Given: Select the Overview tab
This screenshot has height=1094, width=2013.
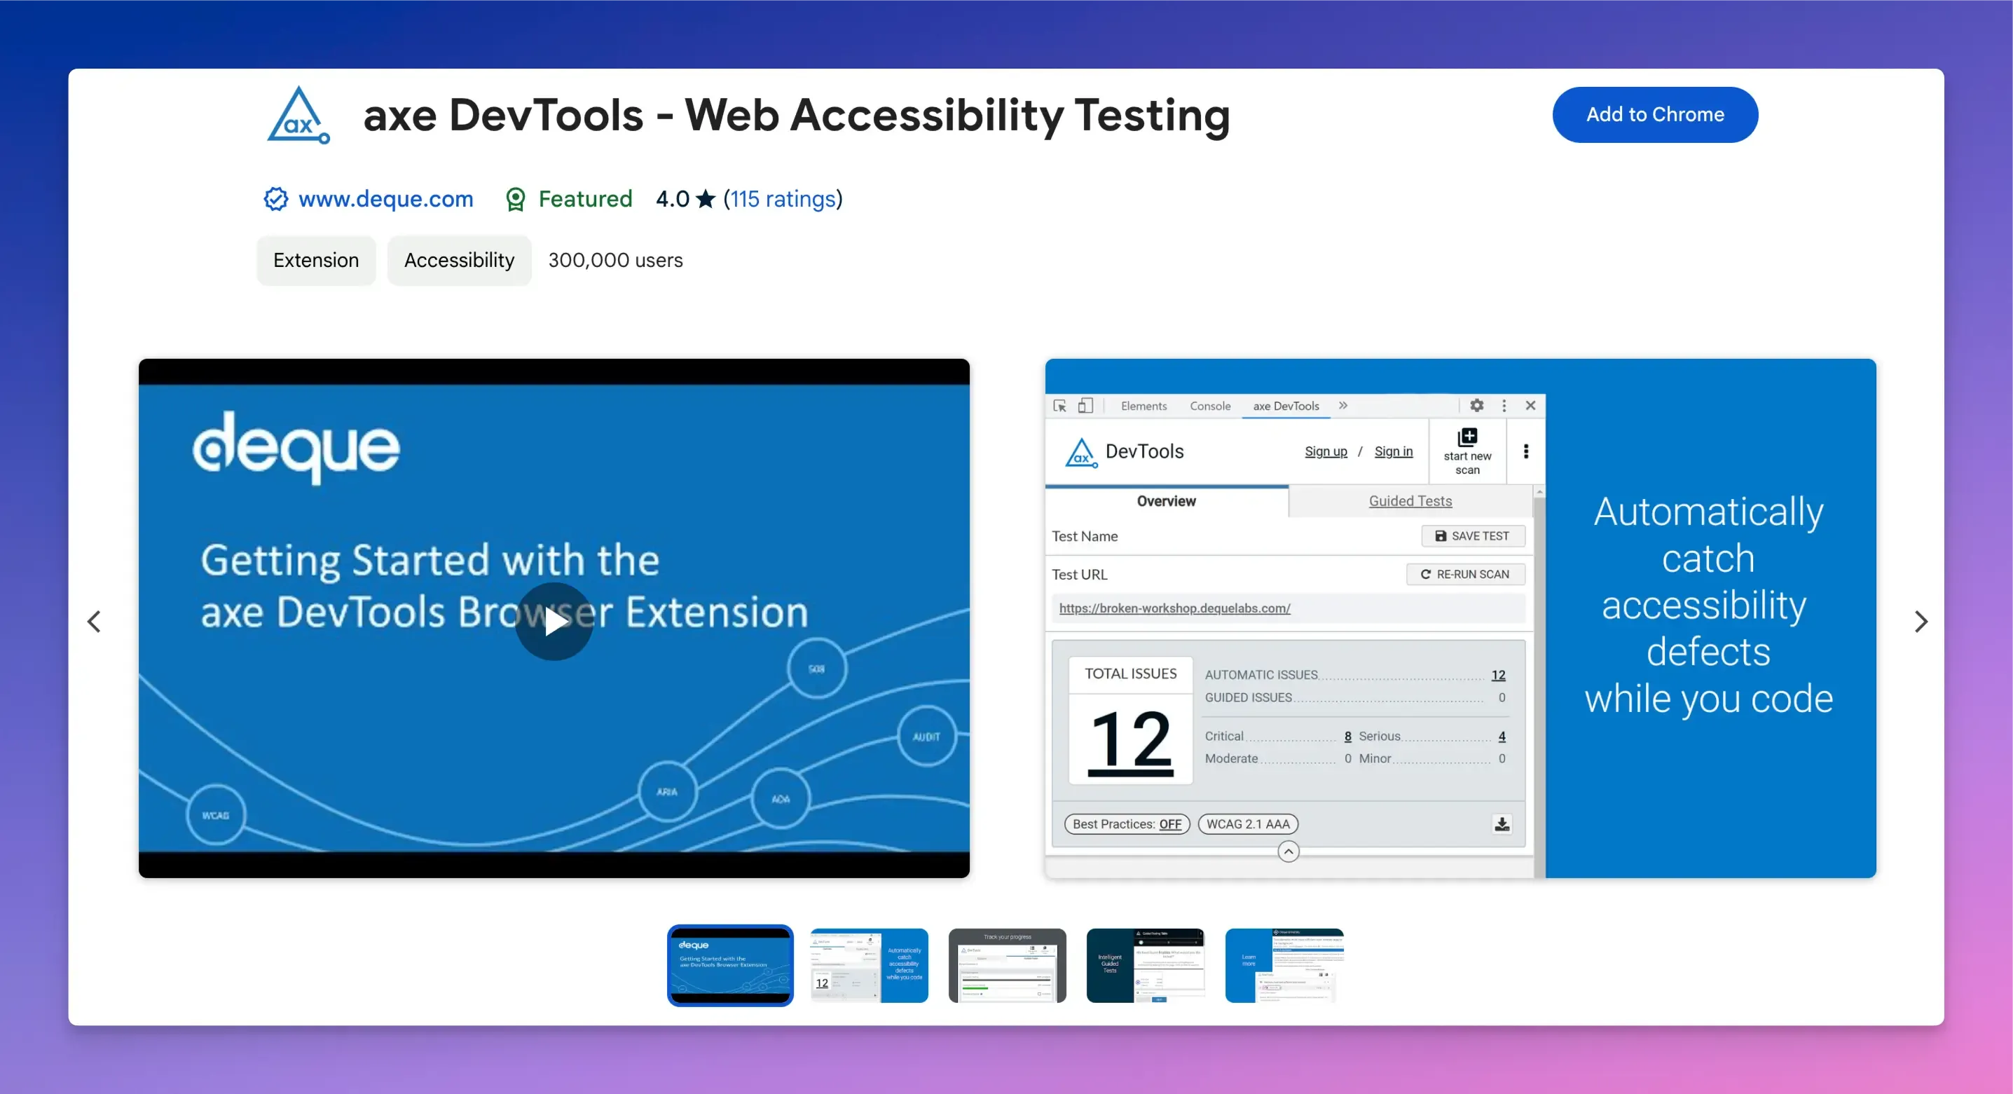Looking at the screenshot, I should tap(1166, 501).
